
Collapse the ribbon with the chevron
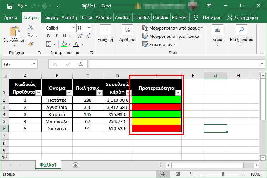(x=262, y=53)
